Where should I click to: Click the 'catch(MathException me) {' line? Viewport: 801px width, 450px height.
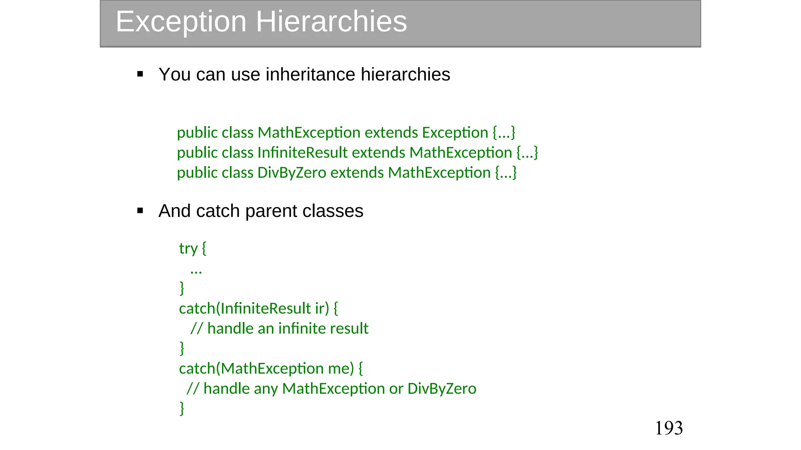(x=271, y=369)
